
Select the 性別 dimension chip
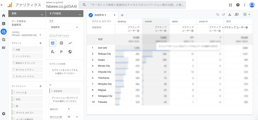[x=27, y=99]
